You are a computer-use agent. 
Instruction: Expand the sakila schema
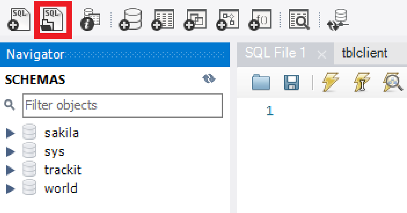10,134
